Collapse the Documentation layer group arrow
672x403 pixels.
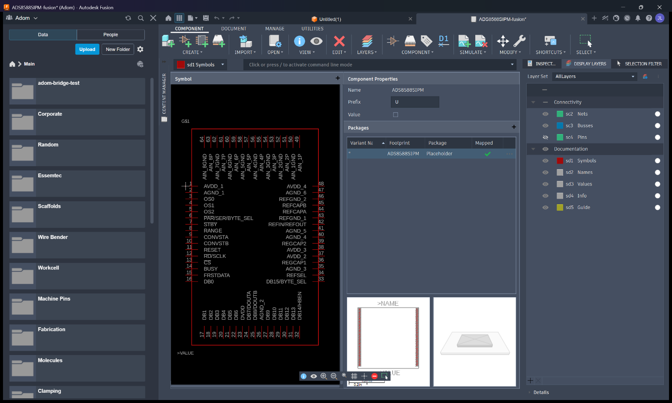533,149
